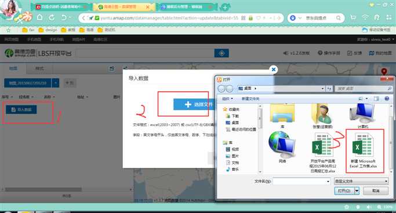Select 图片 library in navigation pane

click(x=232, y=156)
